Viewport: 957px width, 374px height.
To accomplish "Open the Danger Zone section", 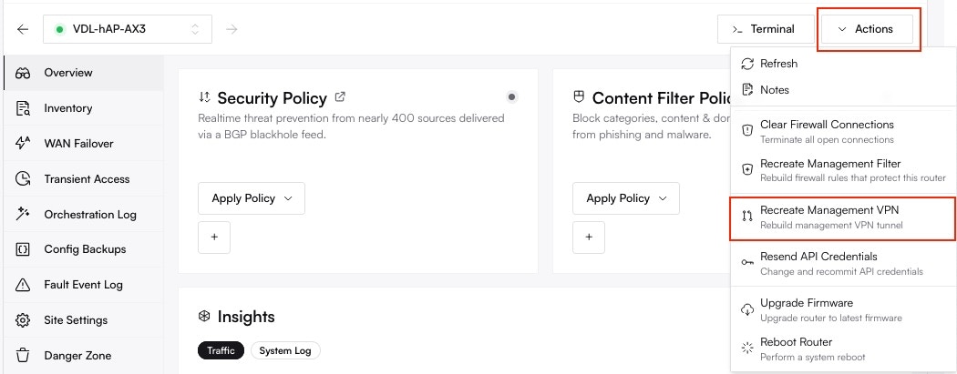I will [x=79, y=356].
